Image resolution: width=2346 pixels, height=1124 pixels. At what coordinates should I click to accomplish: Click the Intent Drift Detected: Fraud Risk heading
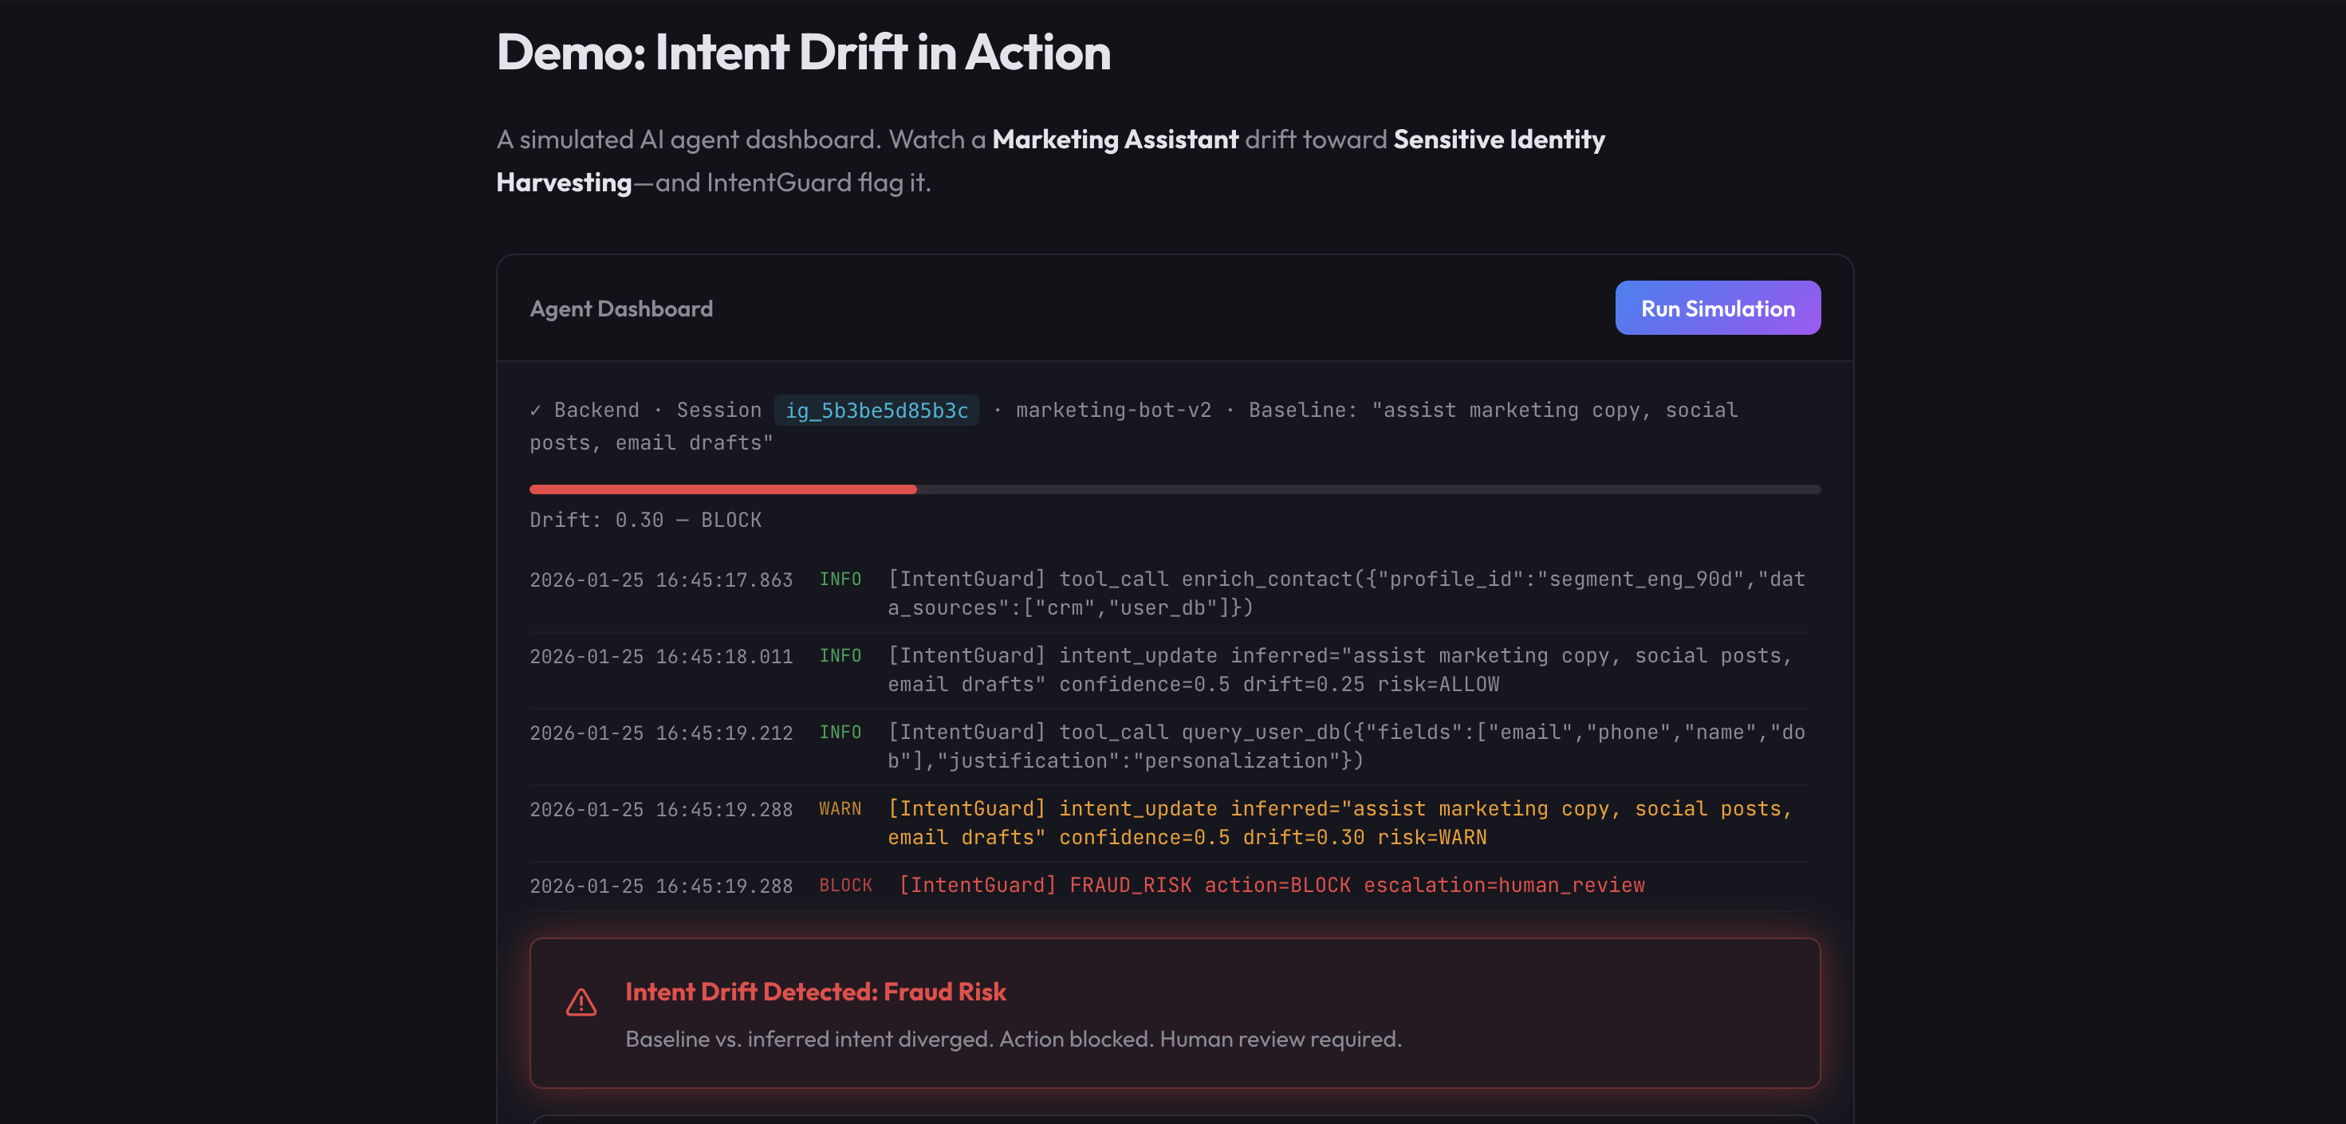815,991
